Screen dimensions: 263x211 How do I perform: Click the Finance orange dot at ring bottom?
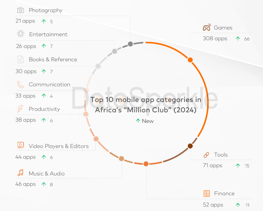tap(146, 164)
